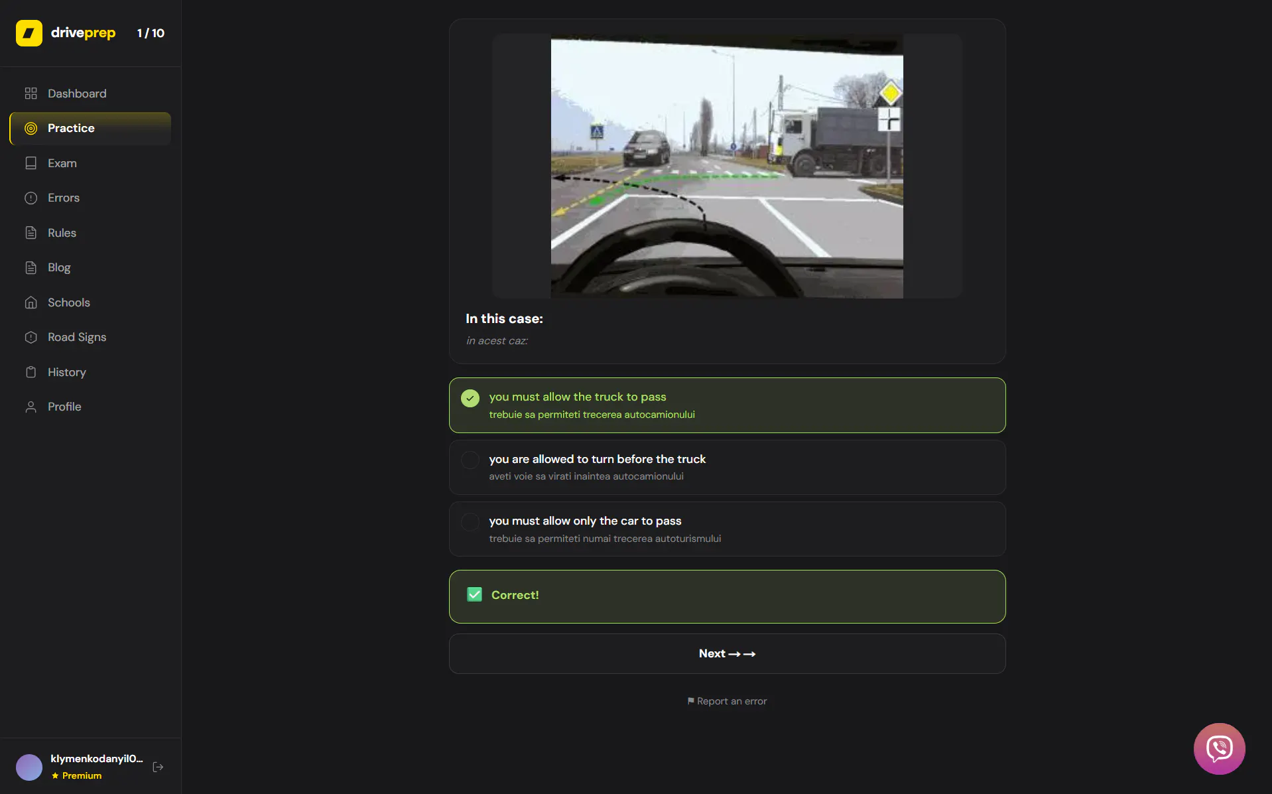Click 'aveti voie sa virati inaintea autocamionului' text
Image resolution: width=1272 pixels, height=794 pixels.
click(586, 476)
